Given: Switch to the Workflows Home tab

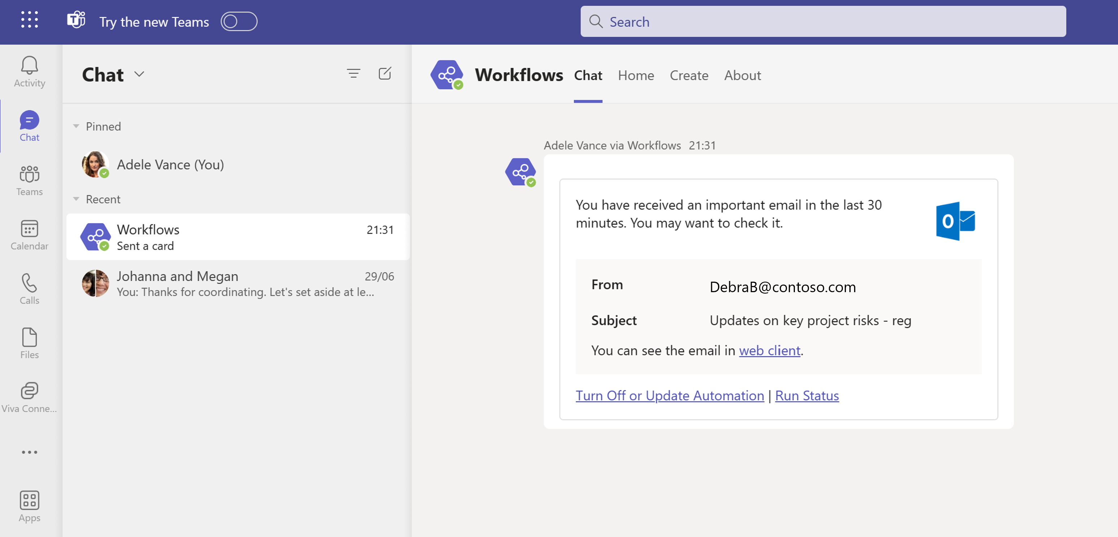Looking at the screenshot, I should tap(636, 75).
